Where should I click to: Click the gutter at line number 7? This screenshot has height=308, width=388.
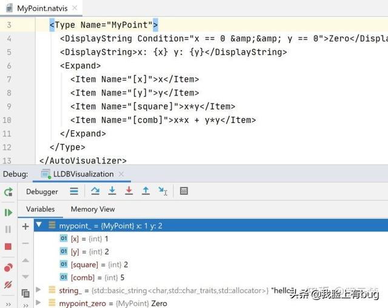click(9, 79)
